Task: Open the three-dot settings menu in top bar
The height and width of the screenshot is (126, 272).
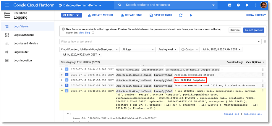Action: coord(255,5)
